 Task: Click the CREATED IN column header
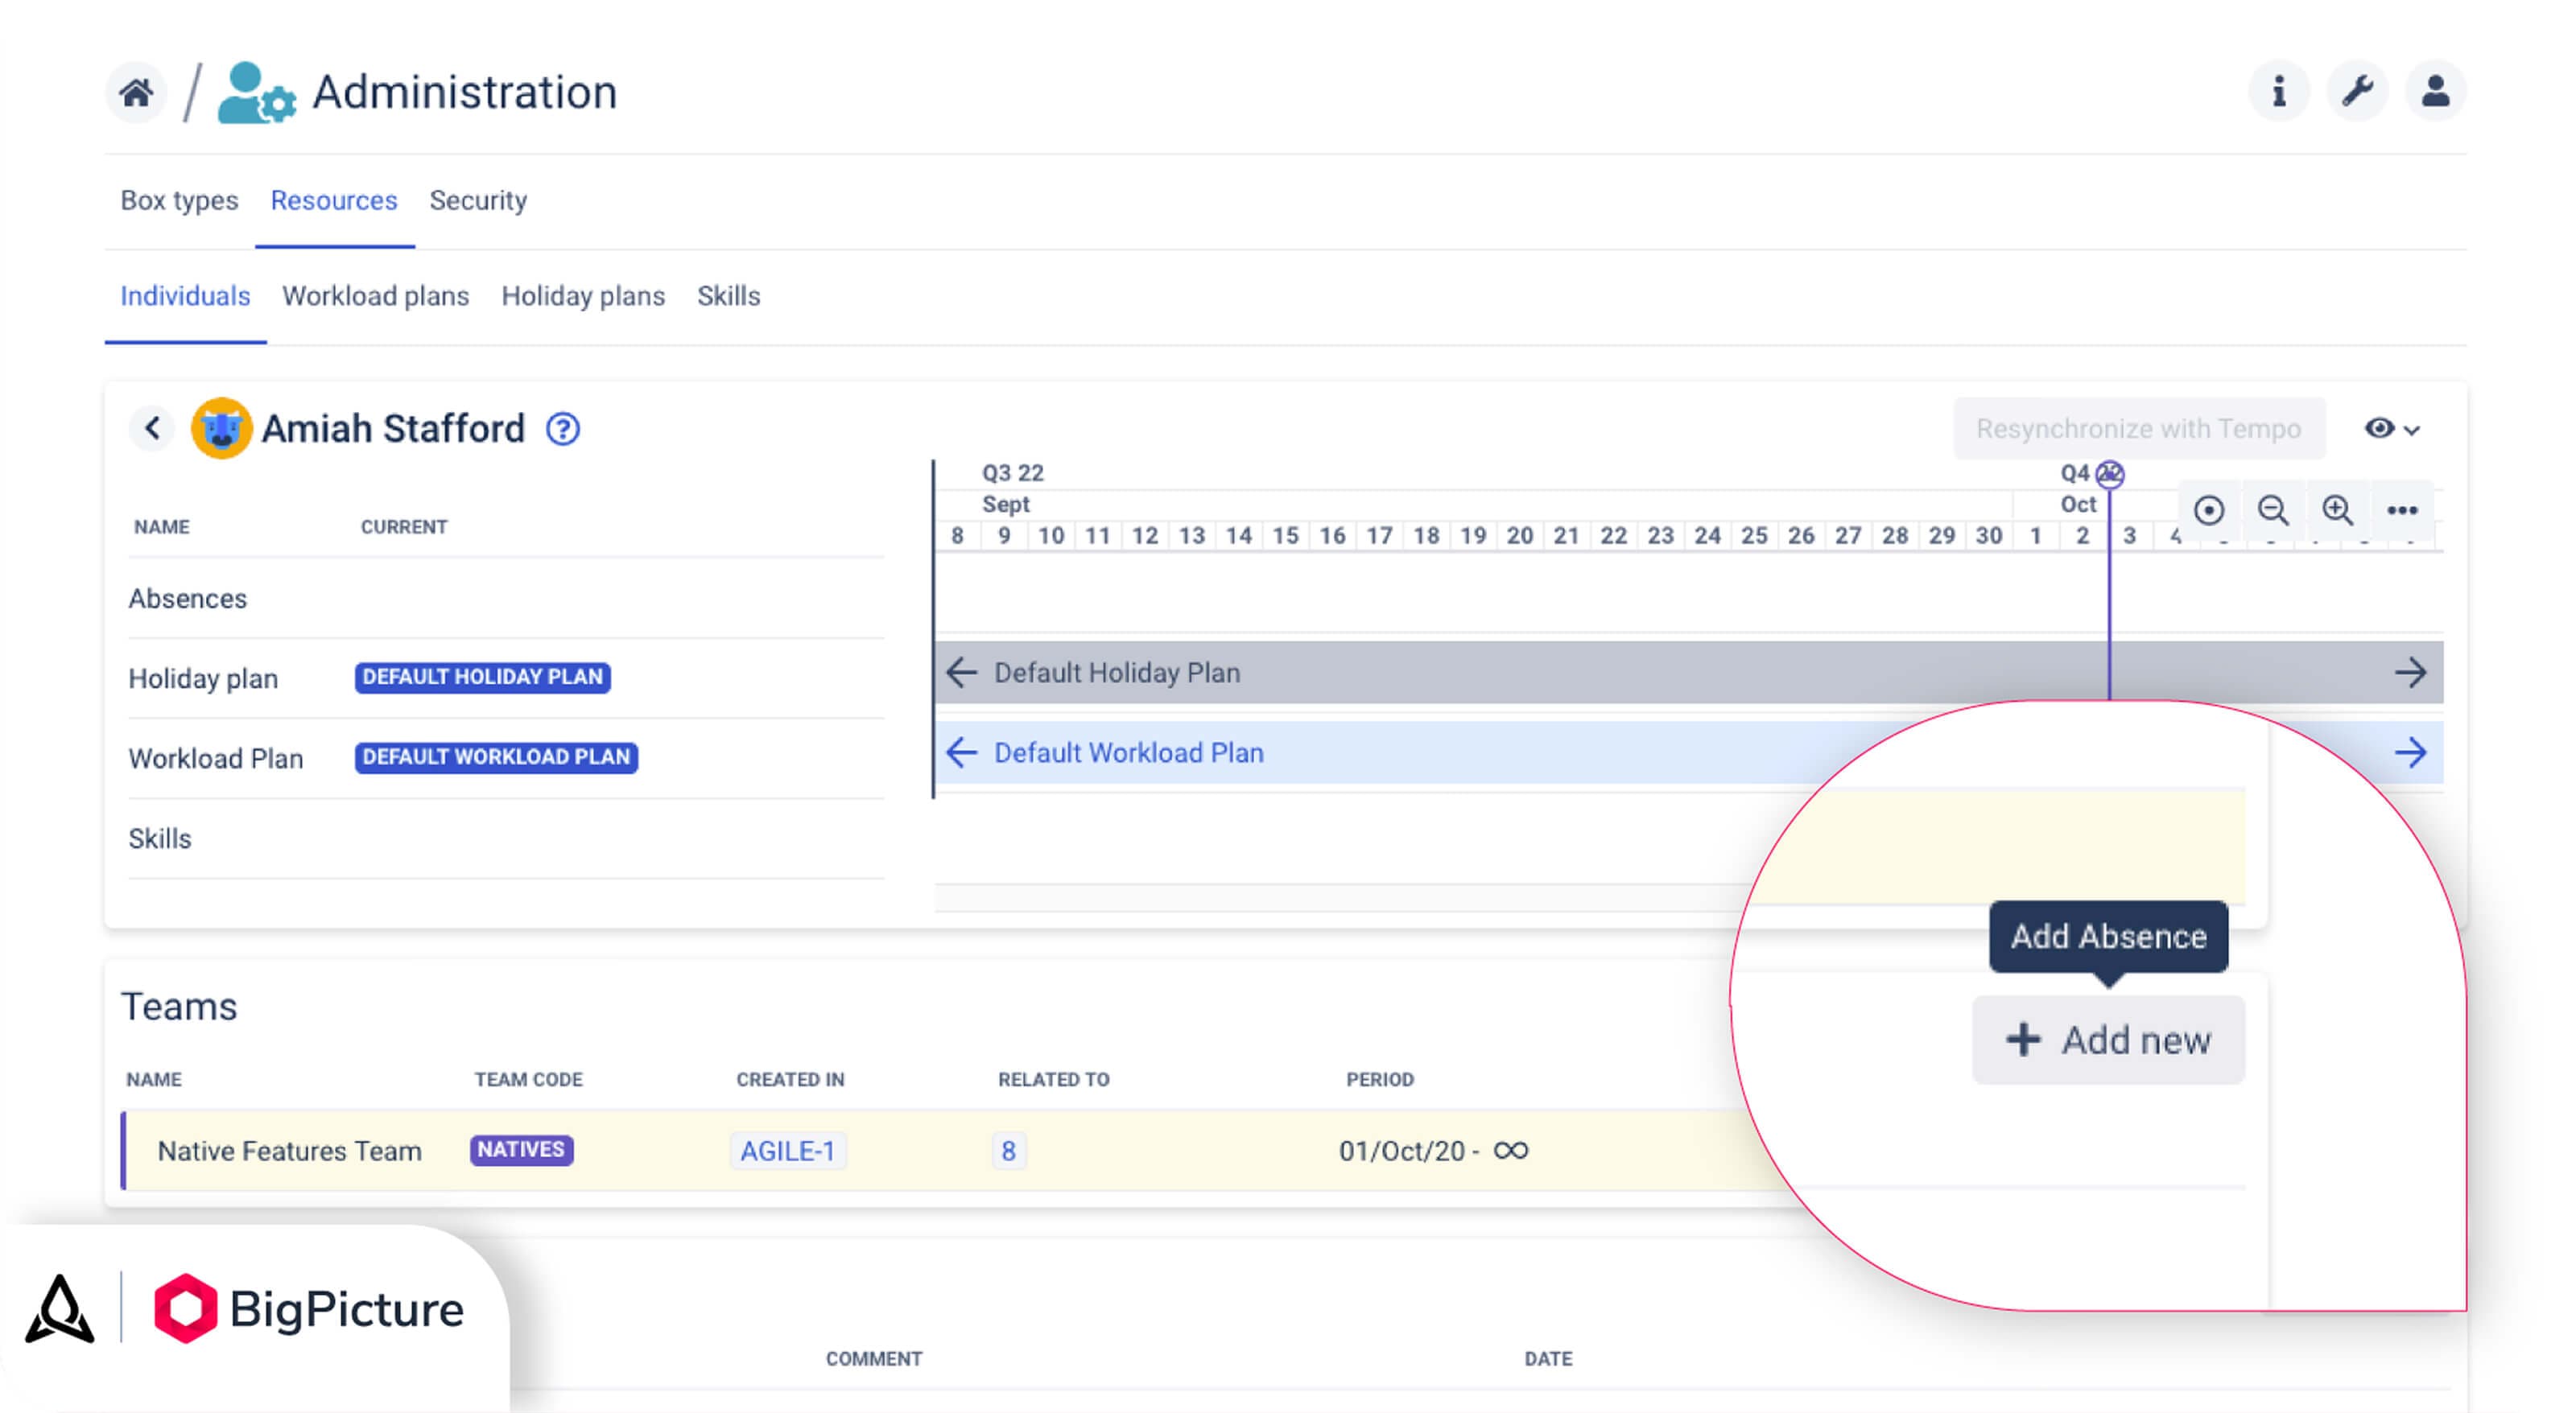[x=790, y=1079]
